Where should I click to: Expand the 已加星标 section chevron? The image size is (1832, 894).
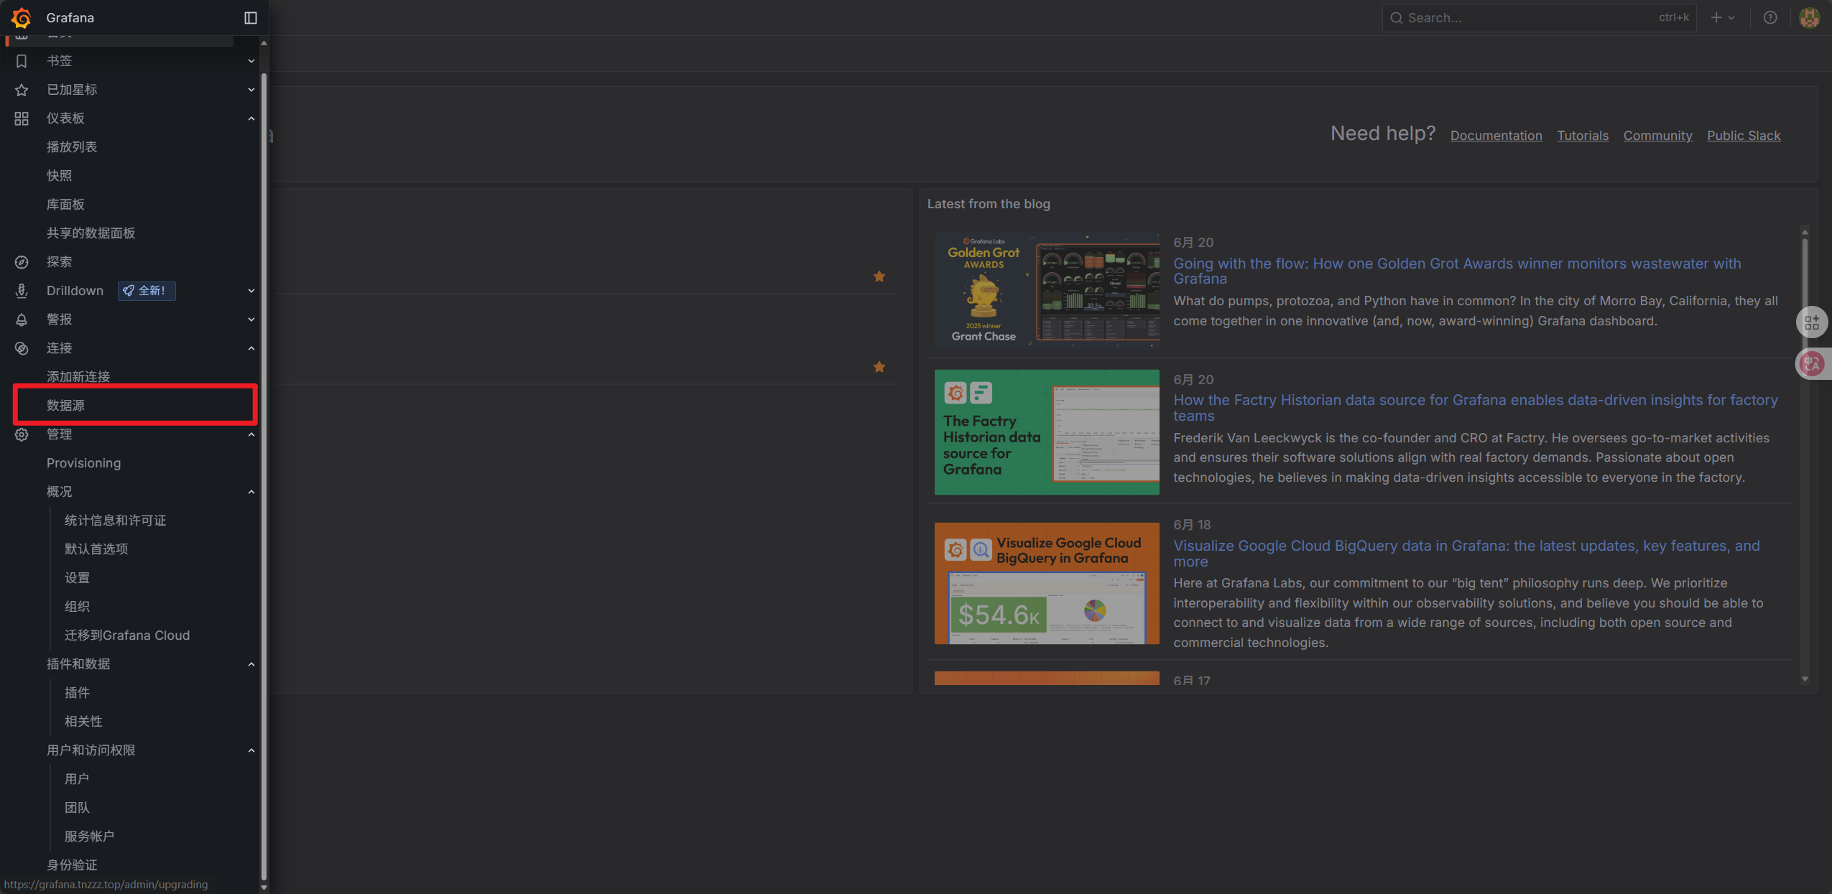pyautogui.click(x=251, y=90)
